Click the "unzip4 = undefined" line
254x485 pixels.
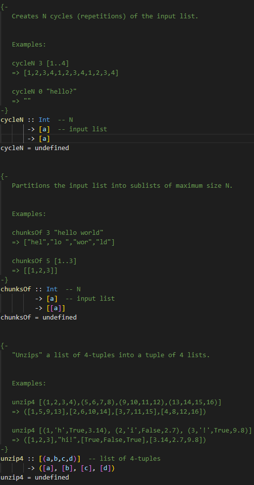click(35, 478)
